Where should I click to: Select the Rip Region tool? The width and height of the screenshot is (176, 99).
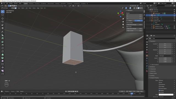[x=2, y=74]
